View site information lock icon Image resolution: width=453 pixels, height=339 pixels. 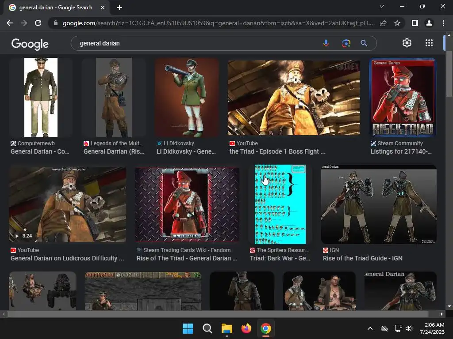[56, 23]
